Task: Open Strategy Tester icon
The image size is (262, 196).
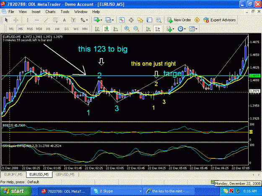Action: [158, 20]
